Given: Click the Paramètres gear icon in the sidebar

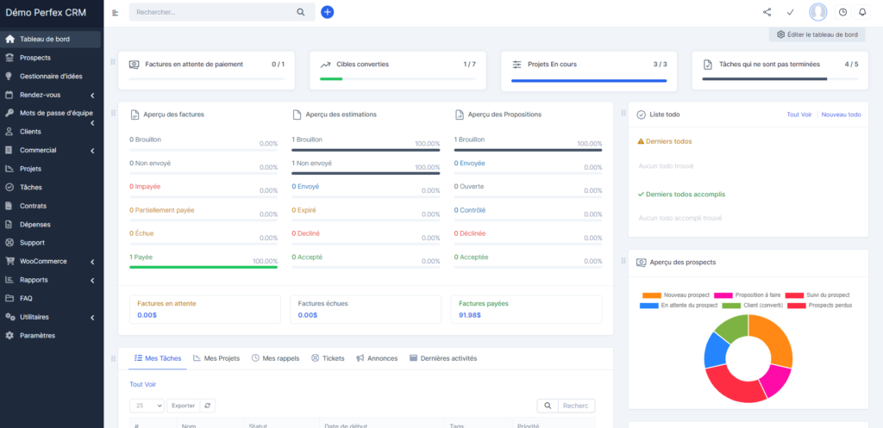Looking at the screenshot, I should [9, 336].
